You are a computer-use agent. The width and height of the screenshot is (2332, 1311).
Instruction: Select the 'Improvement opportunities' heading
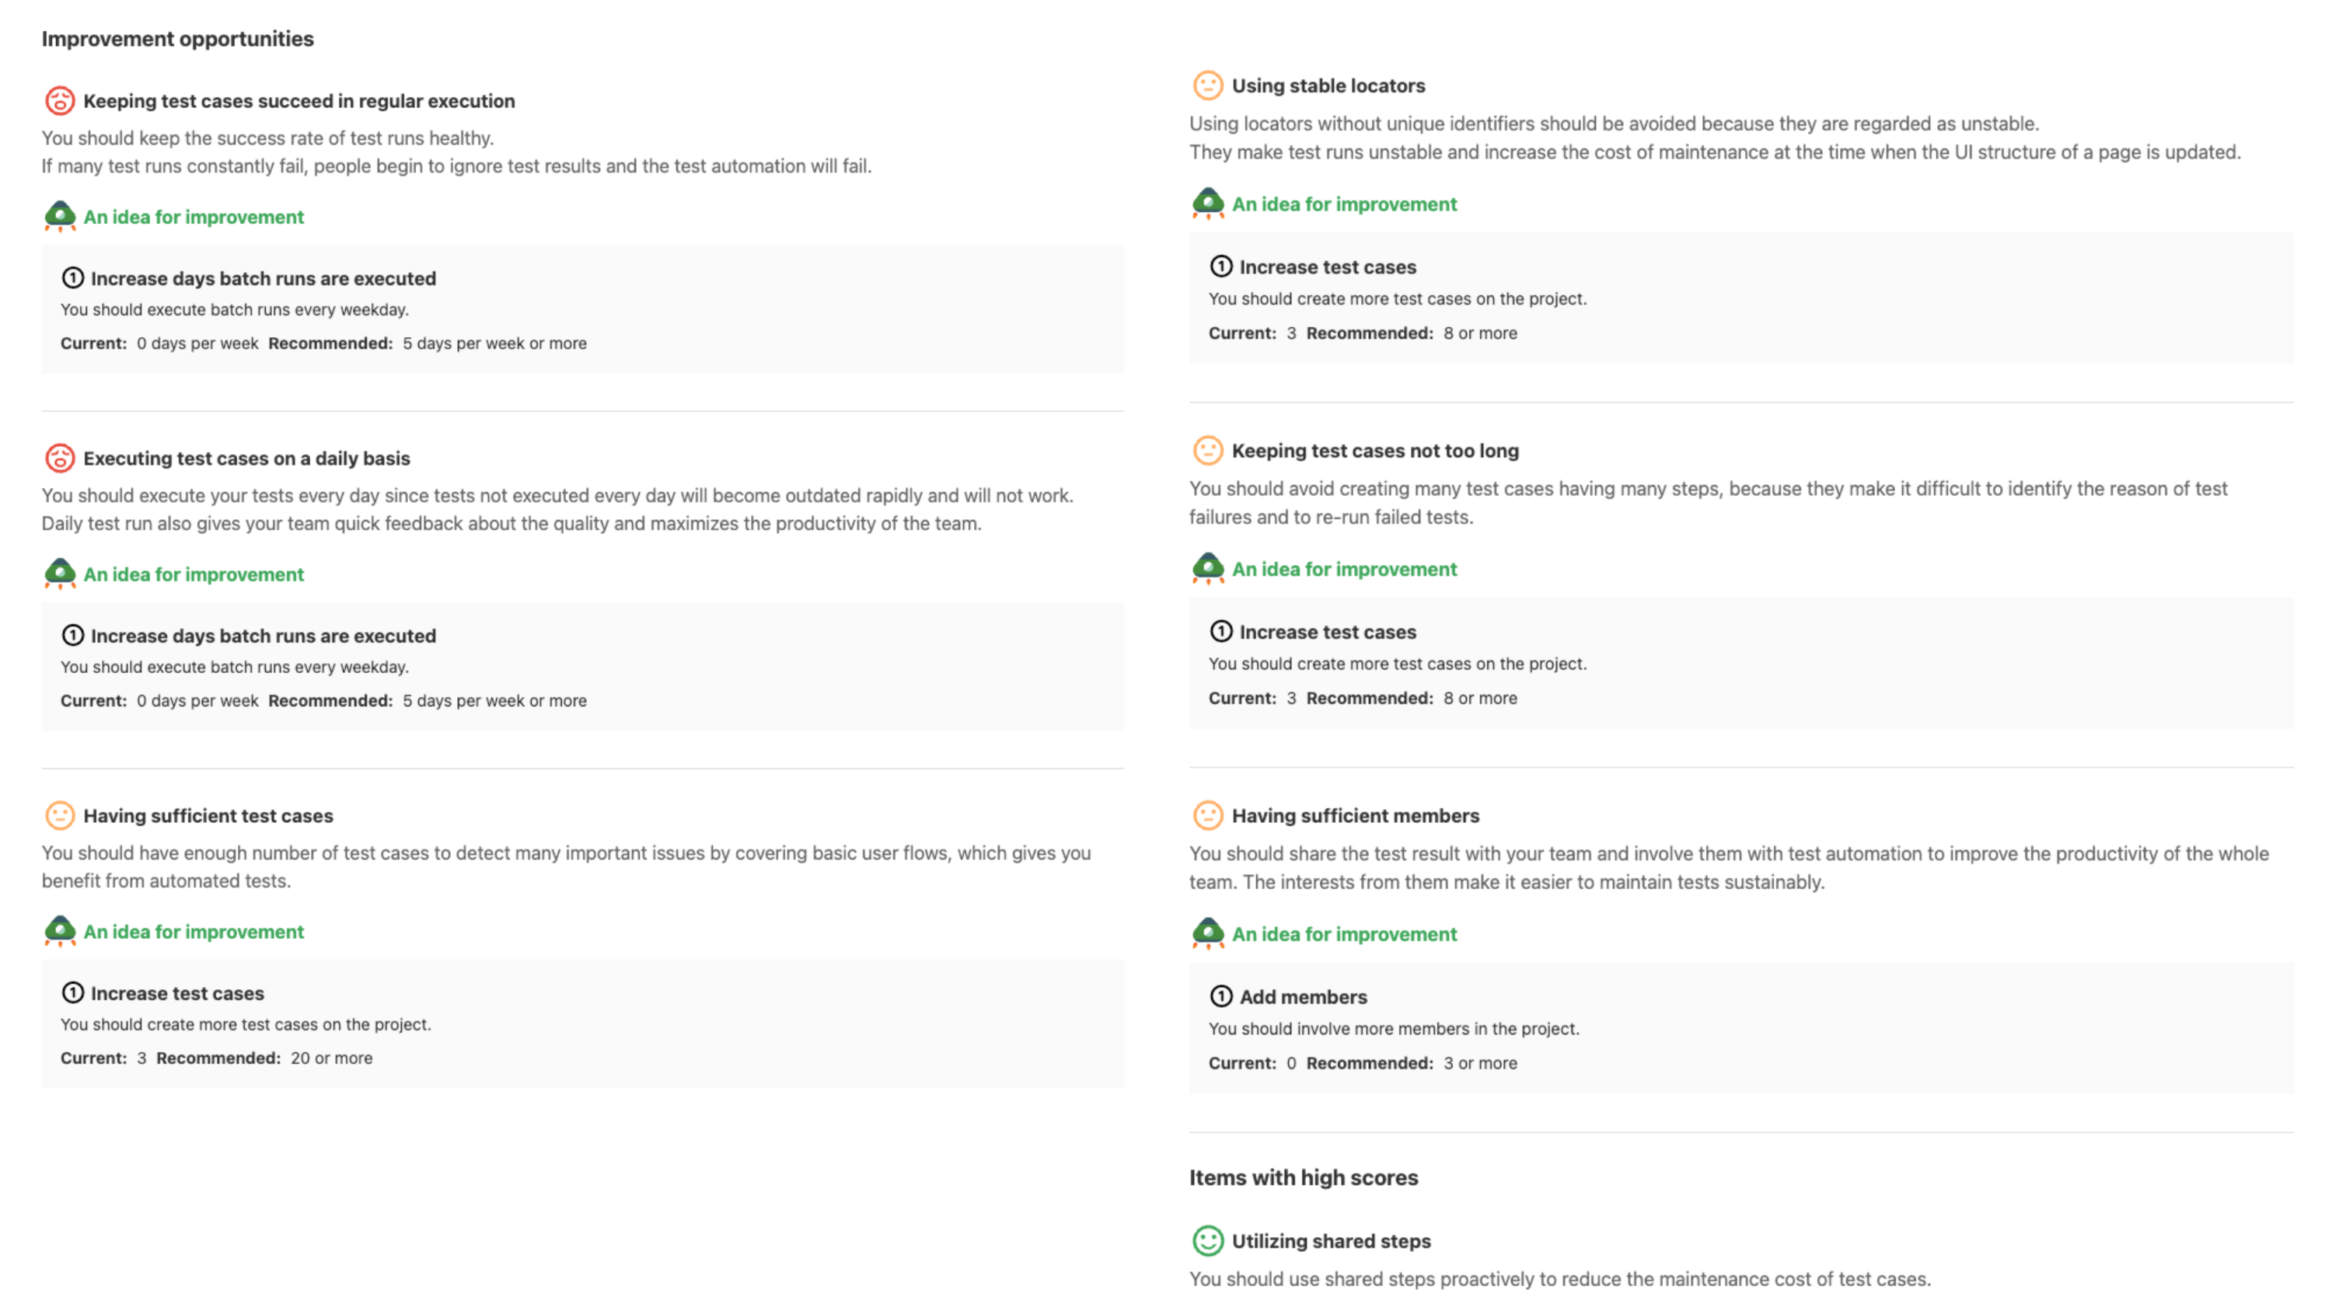[177, 39]
